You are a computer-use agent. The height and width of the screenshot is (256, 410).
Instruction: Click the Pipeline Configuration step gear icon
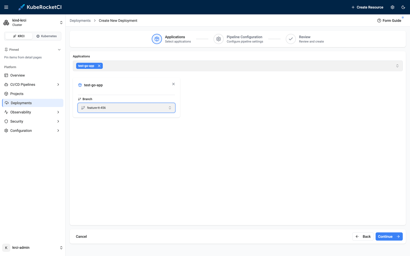click(x=219, y=39)
